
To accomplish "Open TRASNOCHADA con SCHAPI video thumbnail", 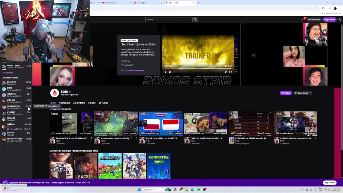I will pyautogui.click(x=71, y=124).
